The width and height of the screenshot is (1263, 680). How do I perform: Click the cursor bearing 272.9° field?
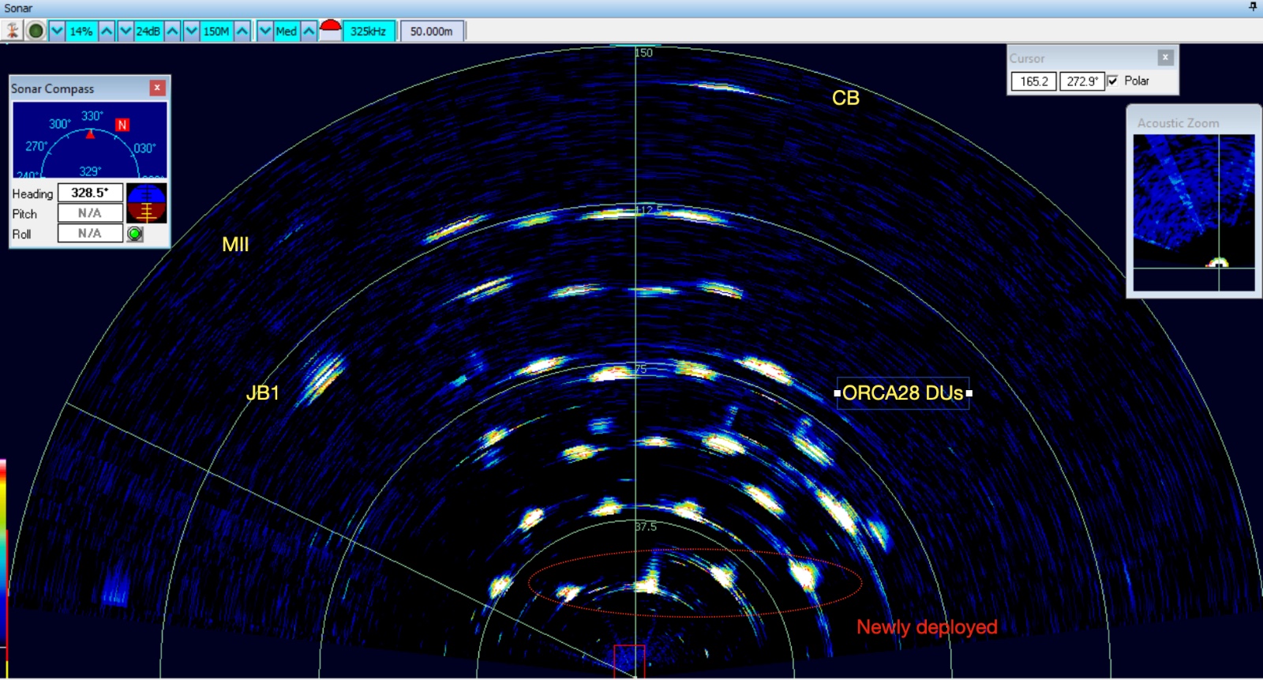pyautogui.click(x=1082, y=81)
